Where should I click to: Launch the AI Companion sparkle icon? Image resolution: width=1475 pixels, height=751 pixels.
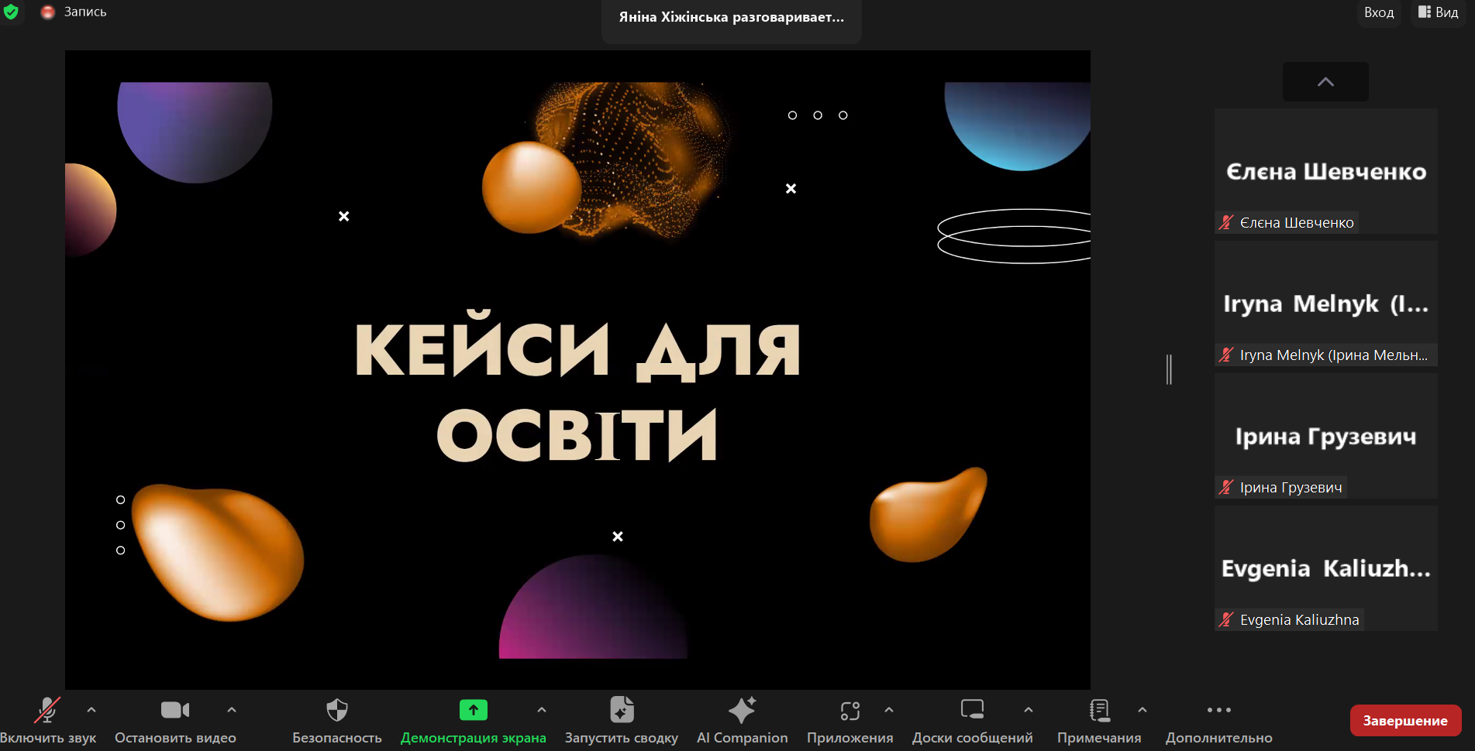click(742, 710)
